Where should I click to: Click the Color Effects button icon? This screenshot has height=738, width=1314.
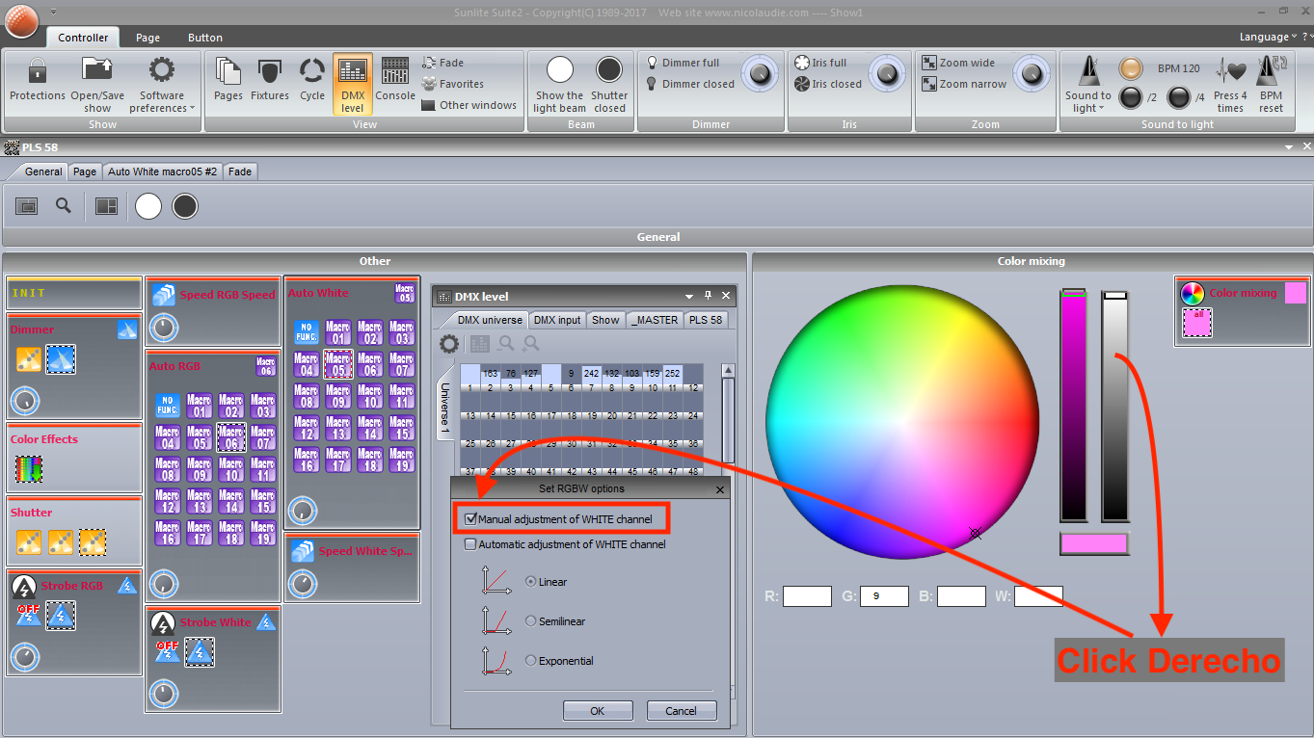[x=28, y=469]
